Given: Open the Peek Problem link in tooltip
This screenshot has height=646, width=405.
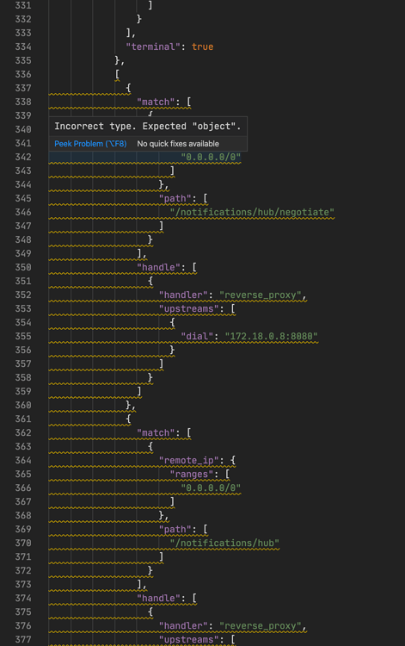Looking at the screenshot, I should coord(90,144).
